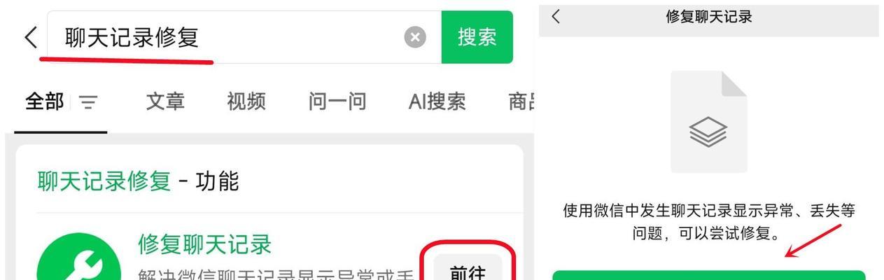The image size is (884, 280).
Task: Open the 修复聊天记录 function result
Action: click(204, 244)
